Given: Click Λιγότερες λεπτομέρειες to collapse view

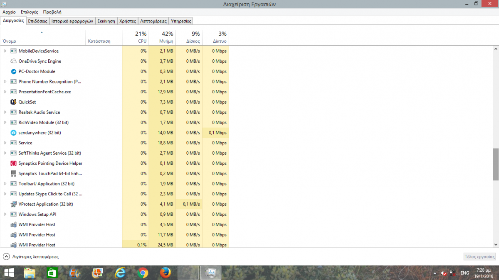Looking at the screenshot, I should click(31, 257).
